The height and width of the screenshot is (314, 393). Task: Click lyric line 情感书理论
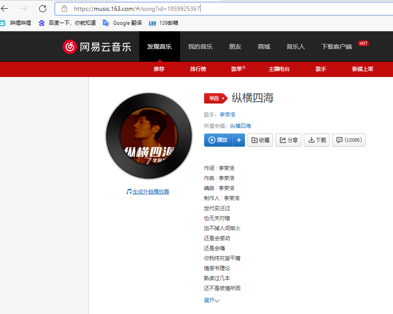[x=217, y=268]
